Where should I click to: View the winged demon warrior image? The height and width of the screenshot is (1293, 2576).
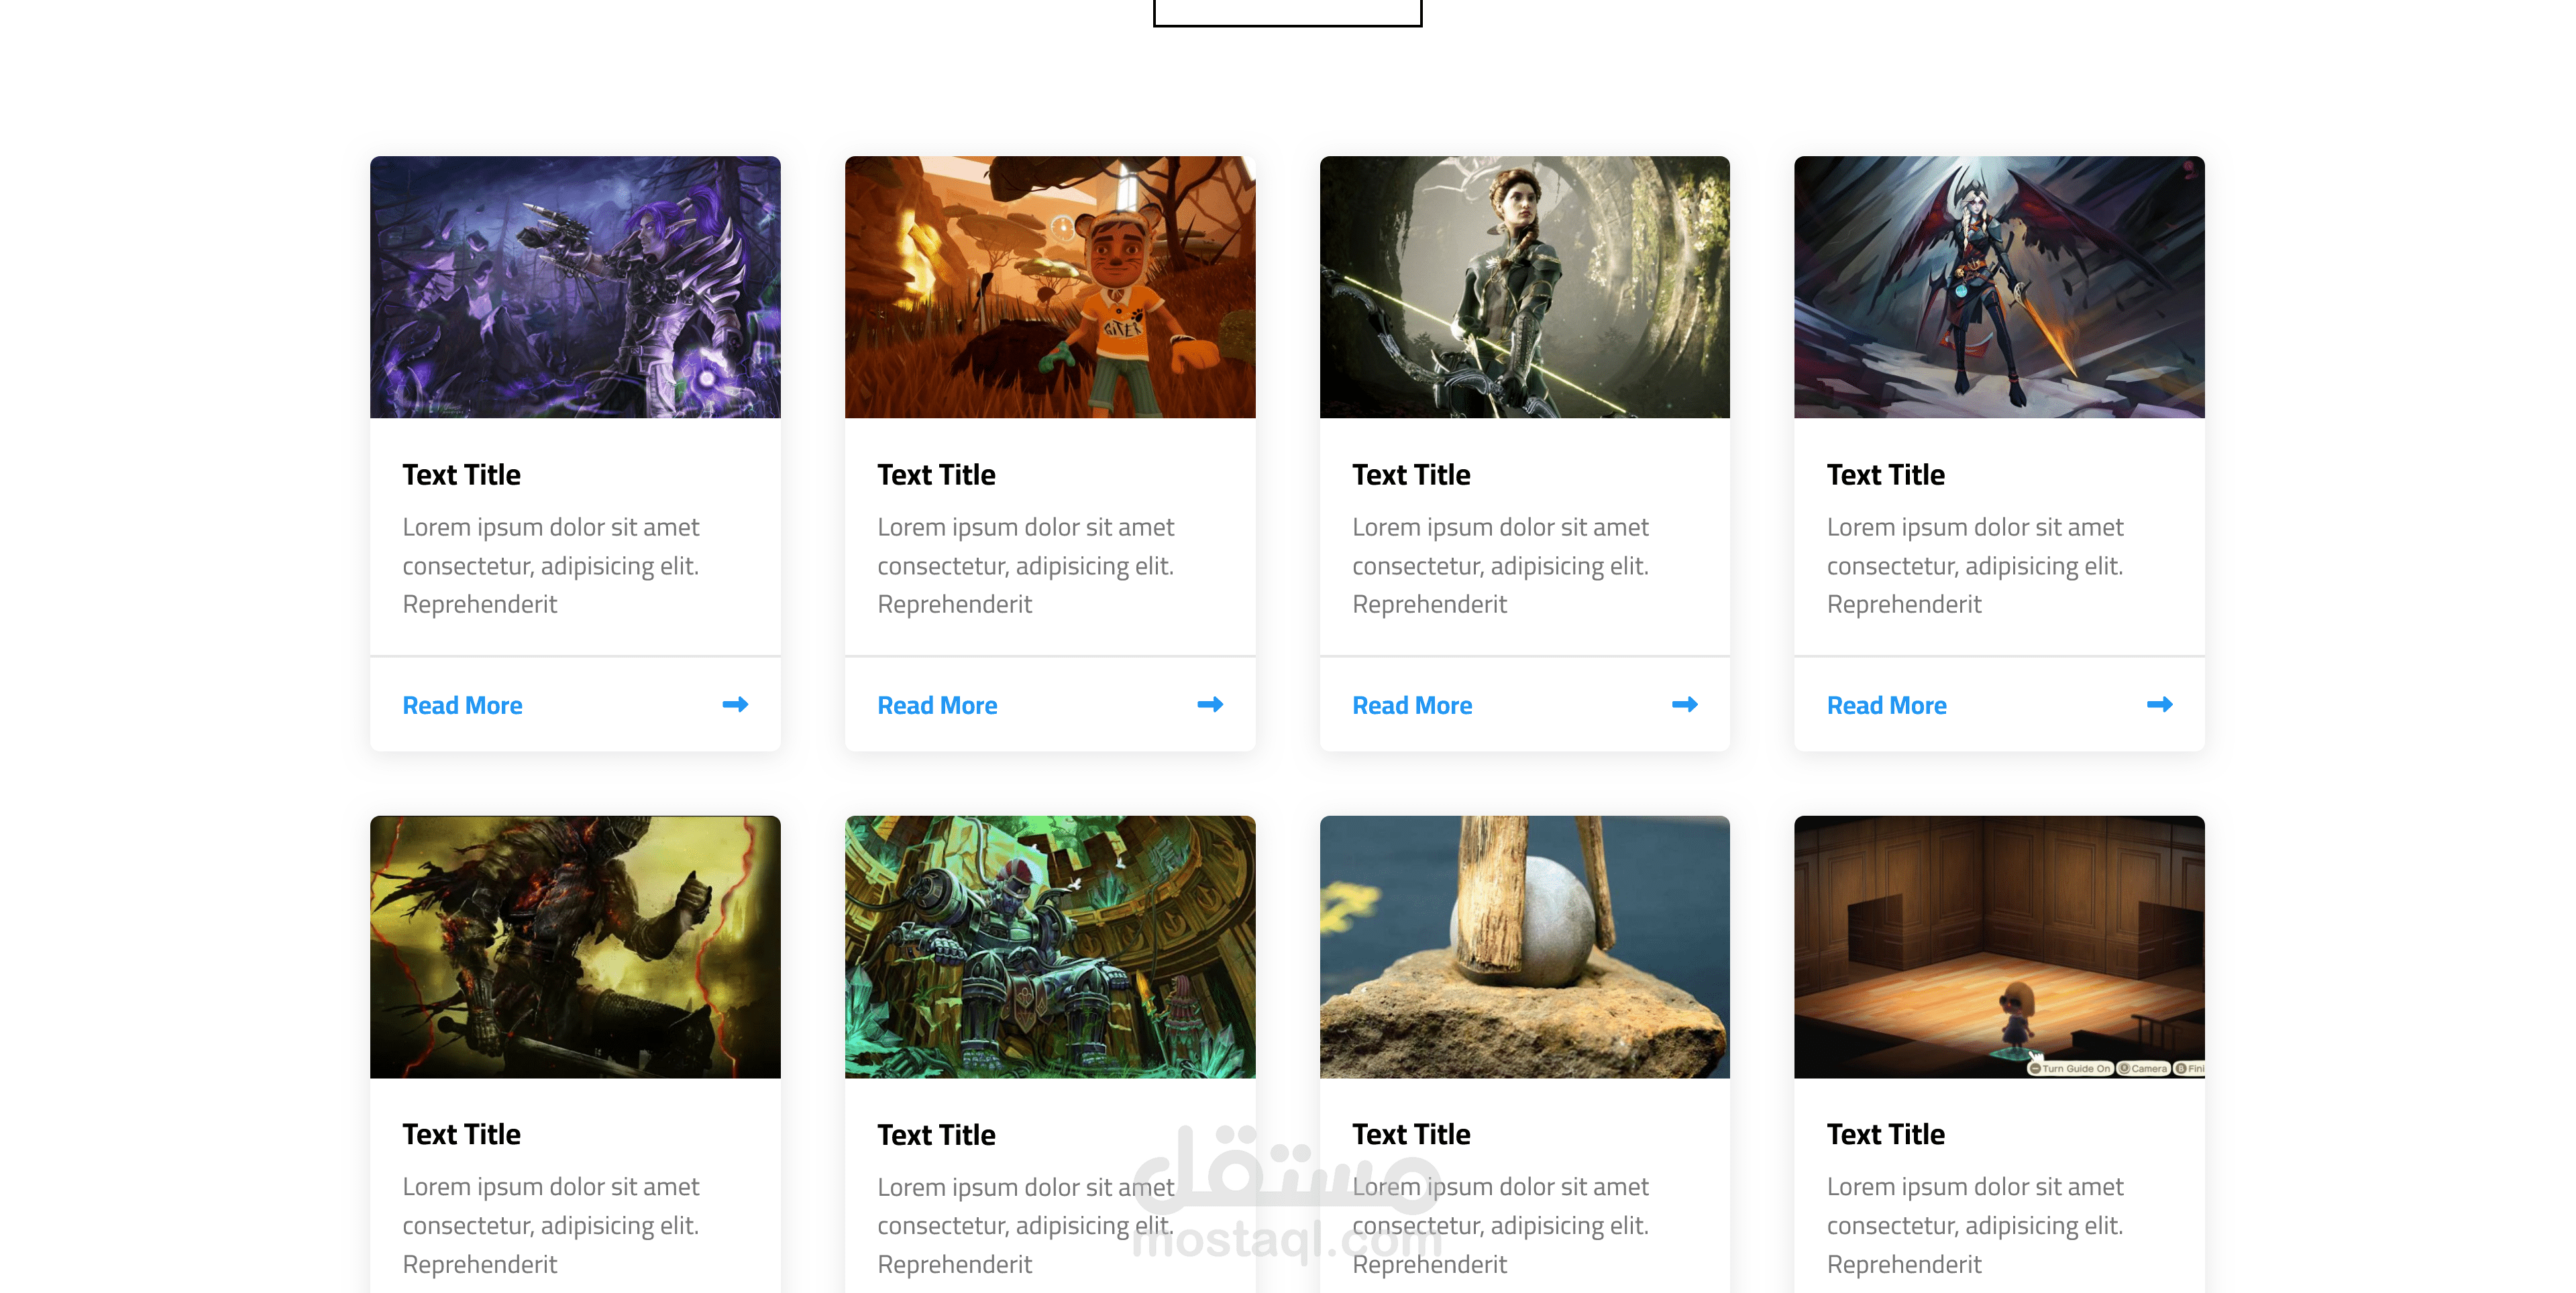[x=1999, y=287]
